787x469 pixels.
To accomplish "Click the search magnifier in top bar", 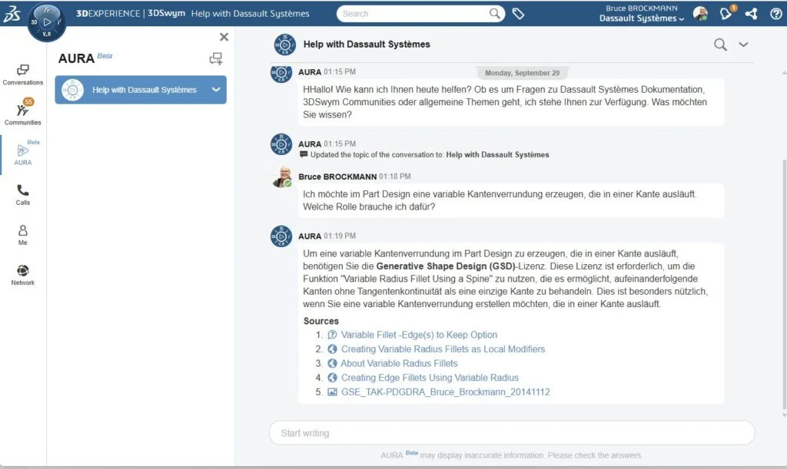I will [494, 14].
